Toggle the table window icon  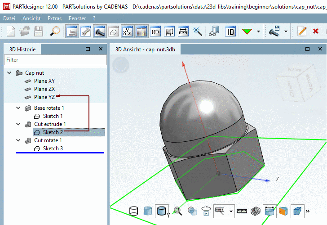coord(141,31)
